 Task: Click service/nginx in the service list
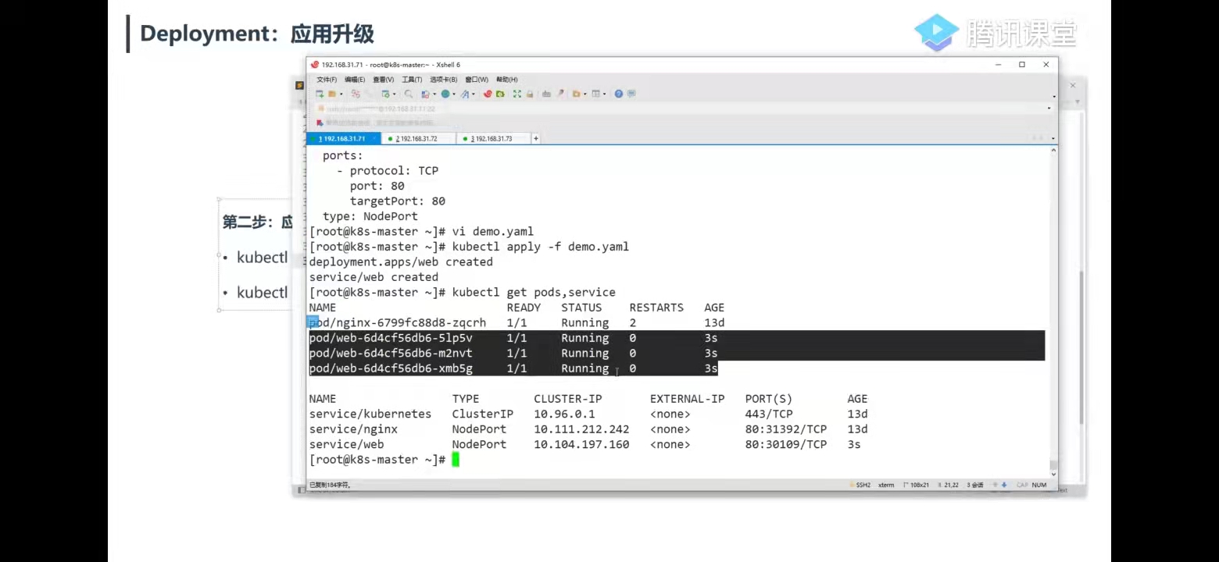(x=353, y=429)
